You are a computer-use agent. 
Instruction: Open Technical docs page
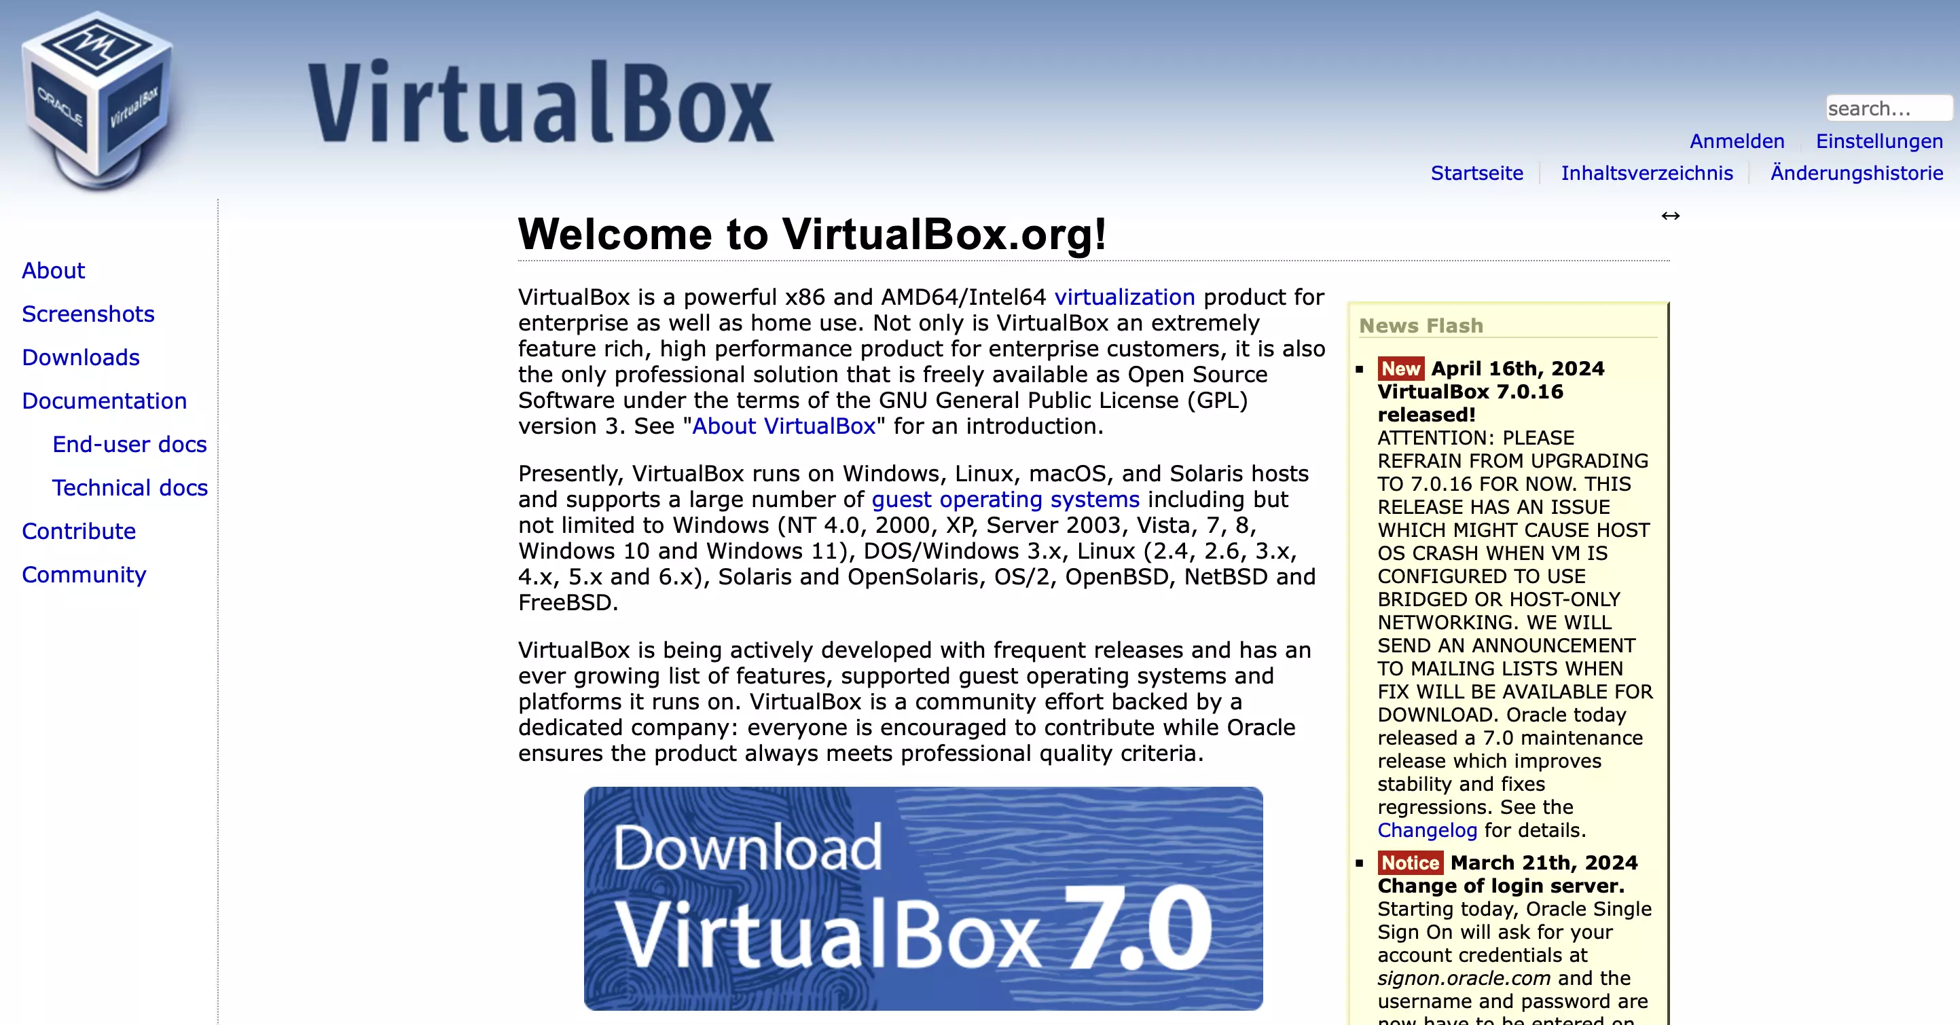tap(130, 487)
